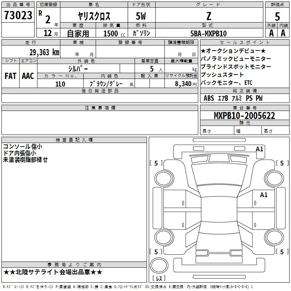
Task: Click the inspector note コンソール傷小
Action: tap(23, 147)
